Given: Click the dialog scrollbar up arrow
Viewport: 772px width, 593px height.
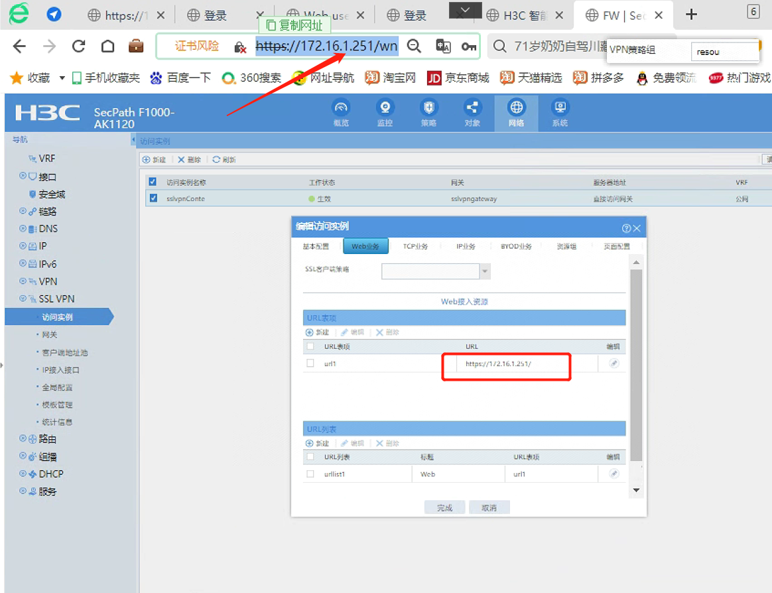Looking at the screenshot, I should 636,263.
